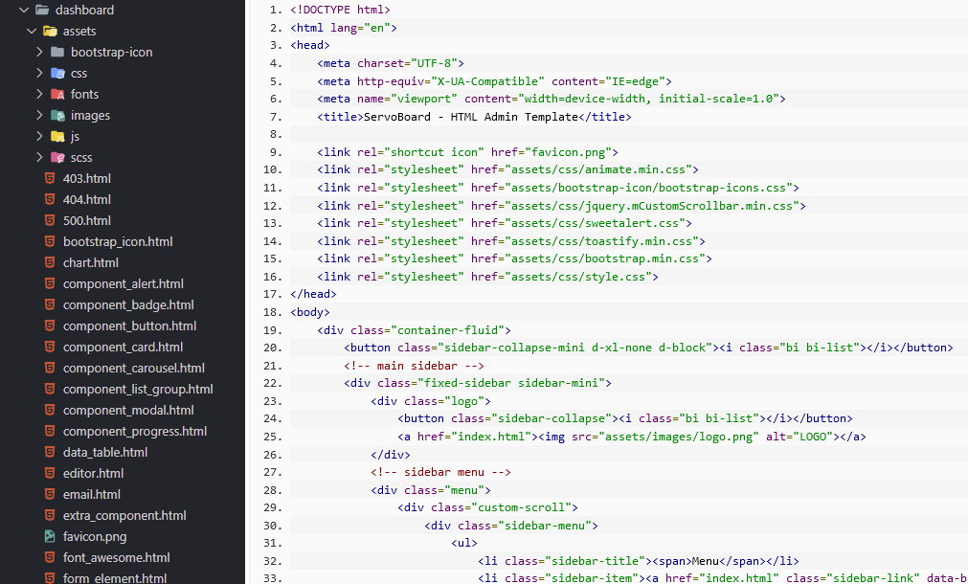
Task: Click the closing head tag on line 17
Action: (x=314, y=294)
